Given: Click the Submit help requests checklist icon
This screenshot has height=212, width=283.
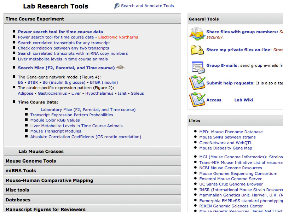Looking at the screenshot, I should tap(196, 83).
